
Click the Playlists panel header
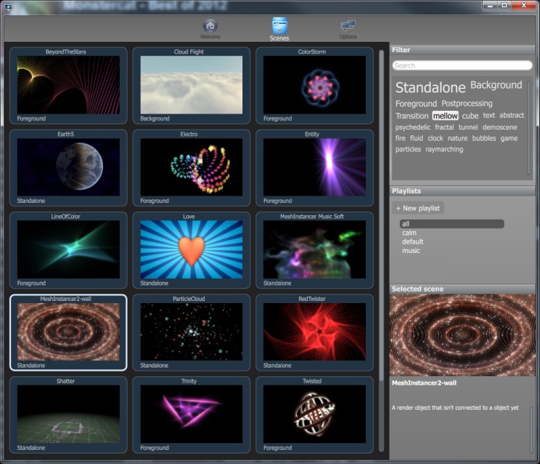click(x=462, y=191)
